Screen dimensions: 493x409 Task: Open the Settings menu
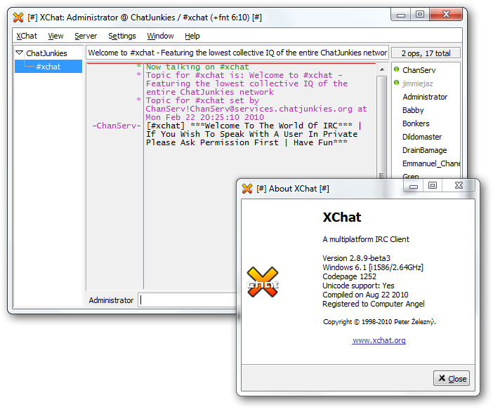122,36
